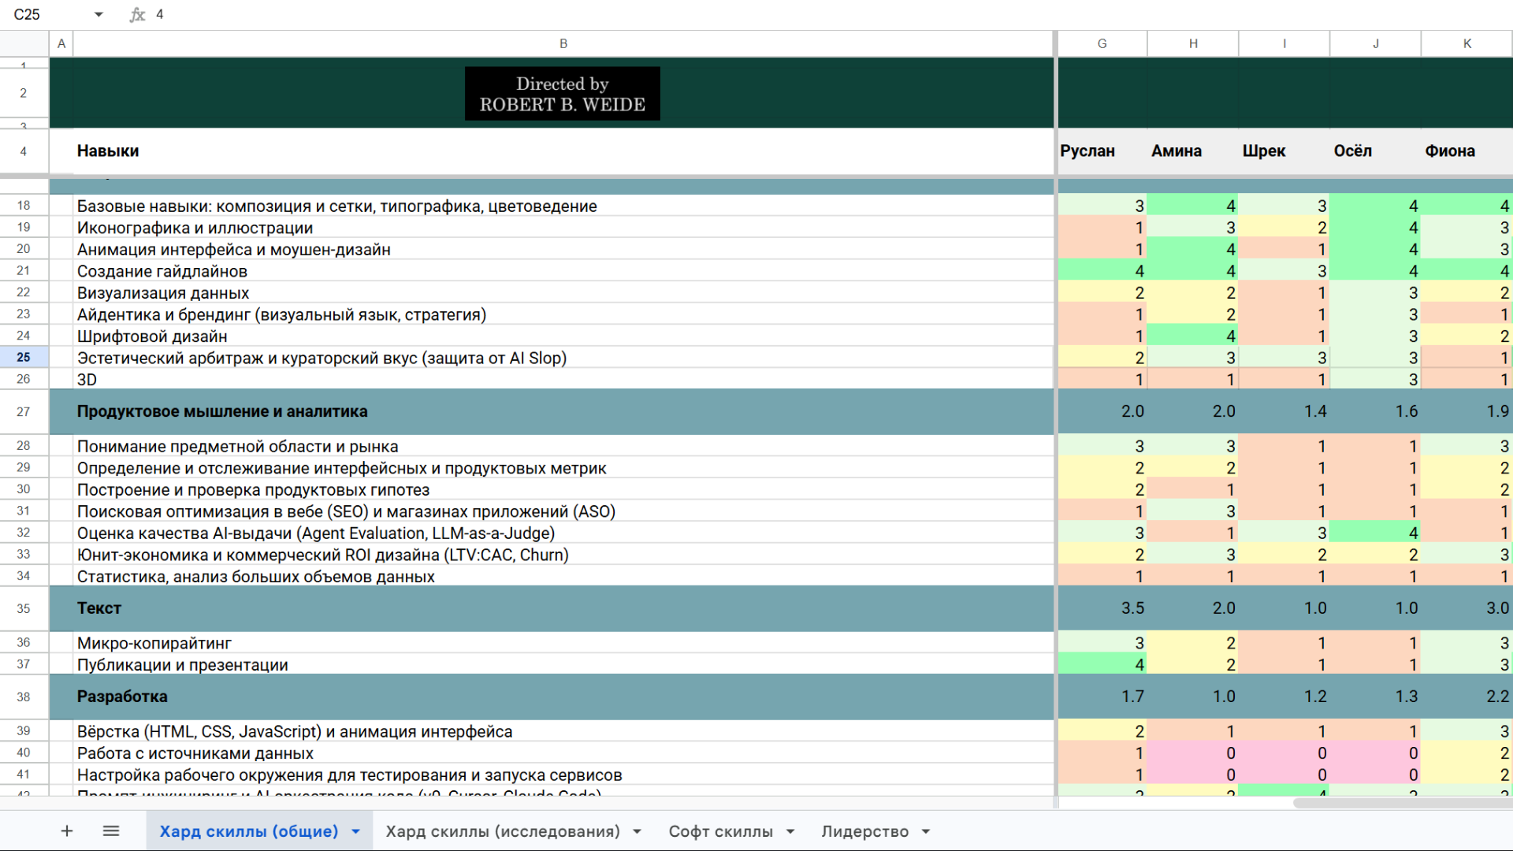Select the Визуализация данных cell
The width and height of the screenshot is (1513, 851).
click(563, 293)
